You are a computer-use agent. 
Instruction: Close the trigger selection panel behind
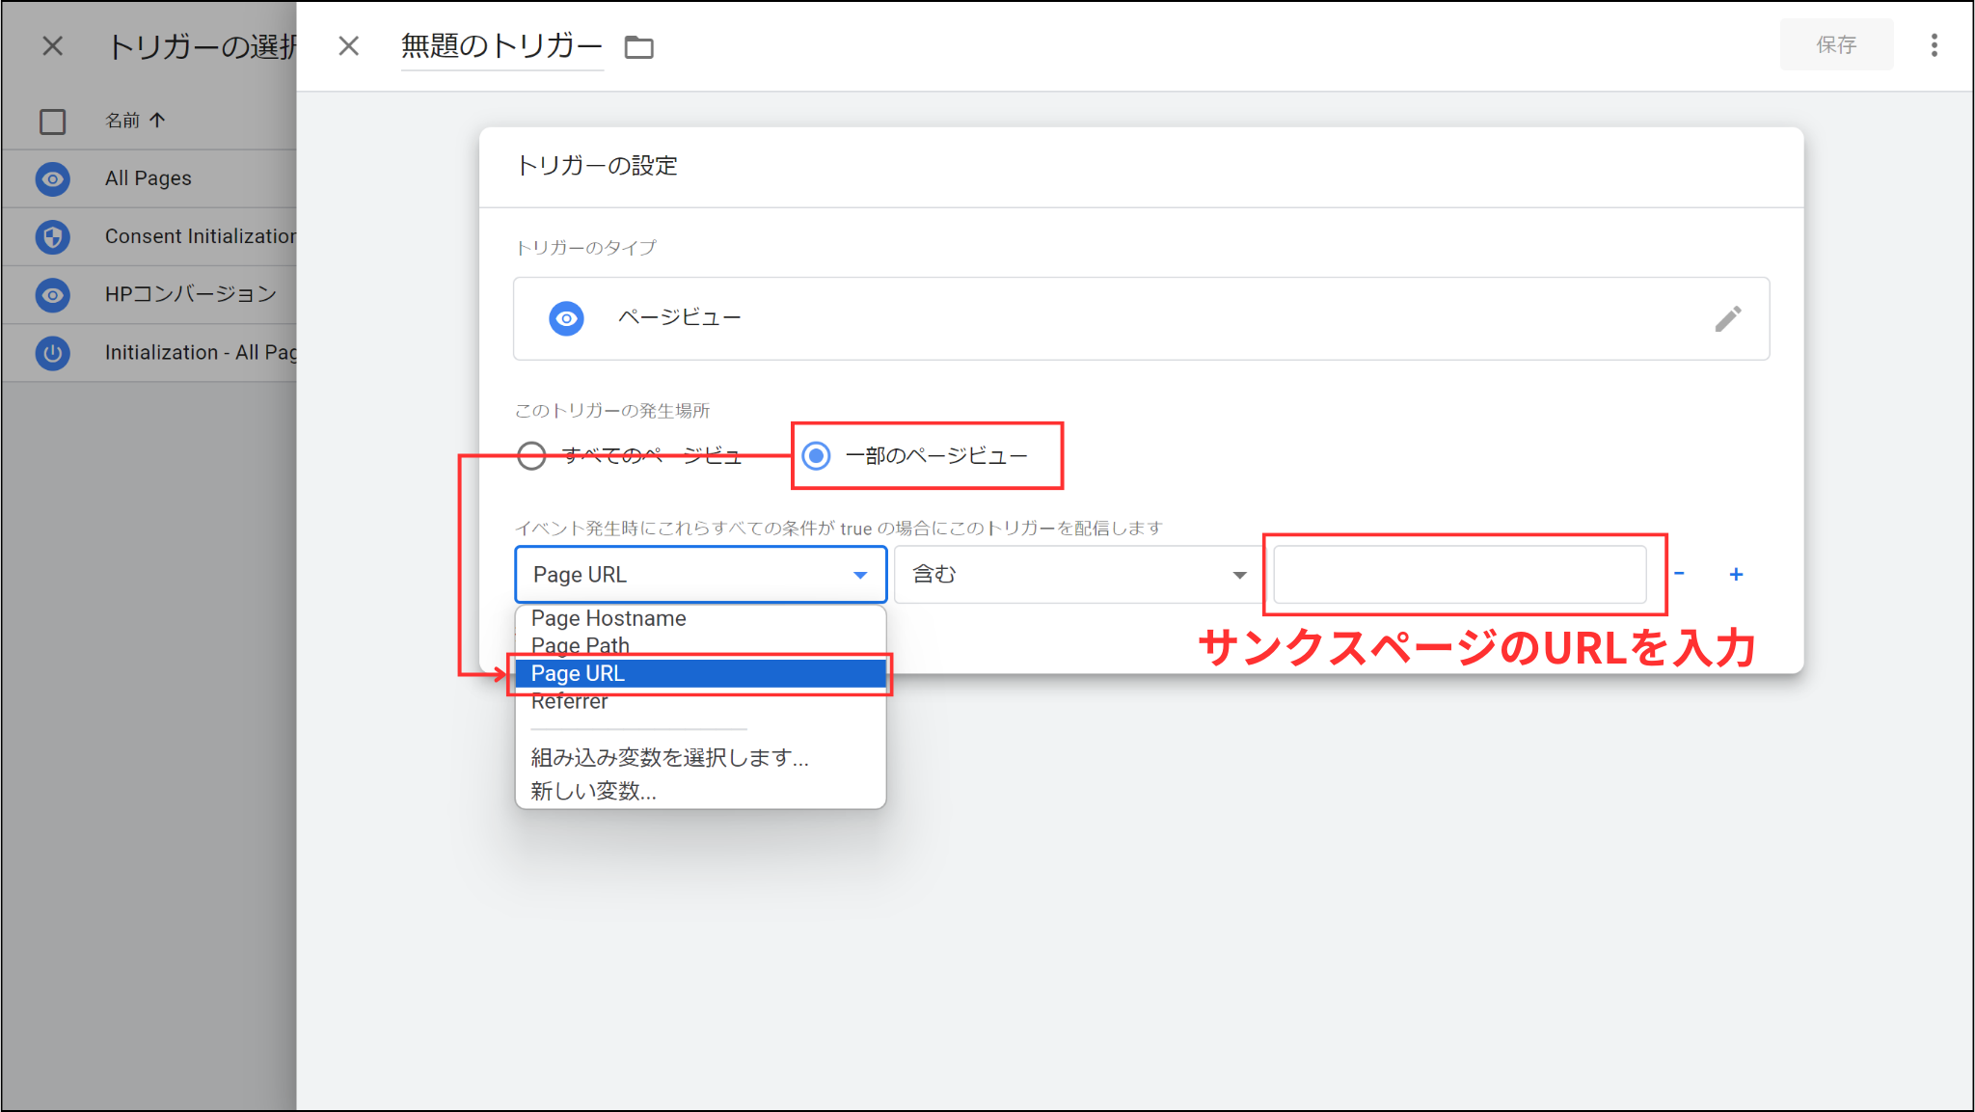53,45
